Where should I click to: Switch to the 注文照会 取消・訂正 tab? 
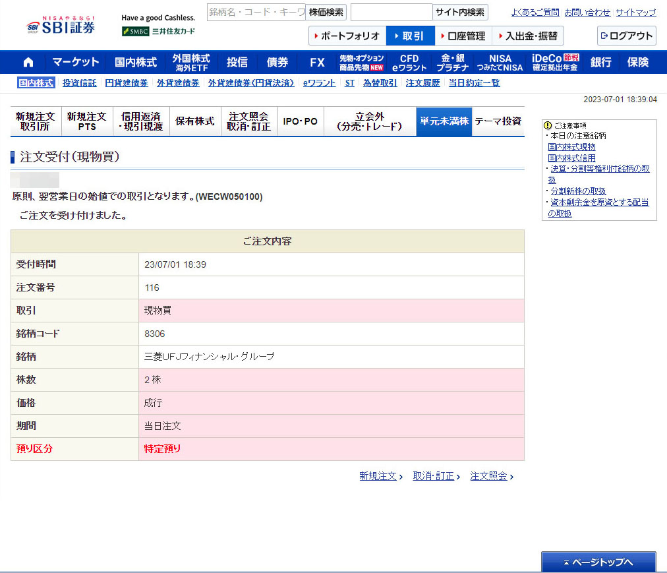248,121
